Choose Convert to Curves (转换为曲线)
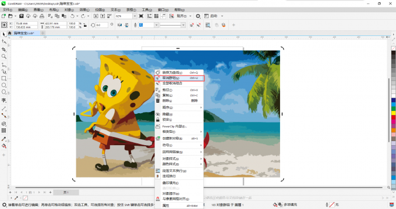 [x=179, y=73]
